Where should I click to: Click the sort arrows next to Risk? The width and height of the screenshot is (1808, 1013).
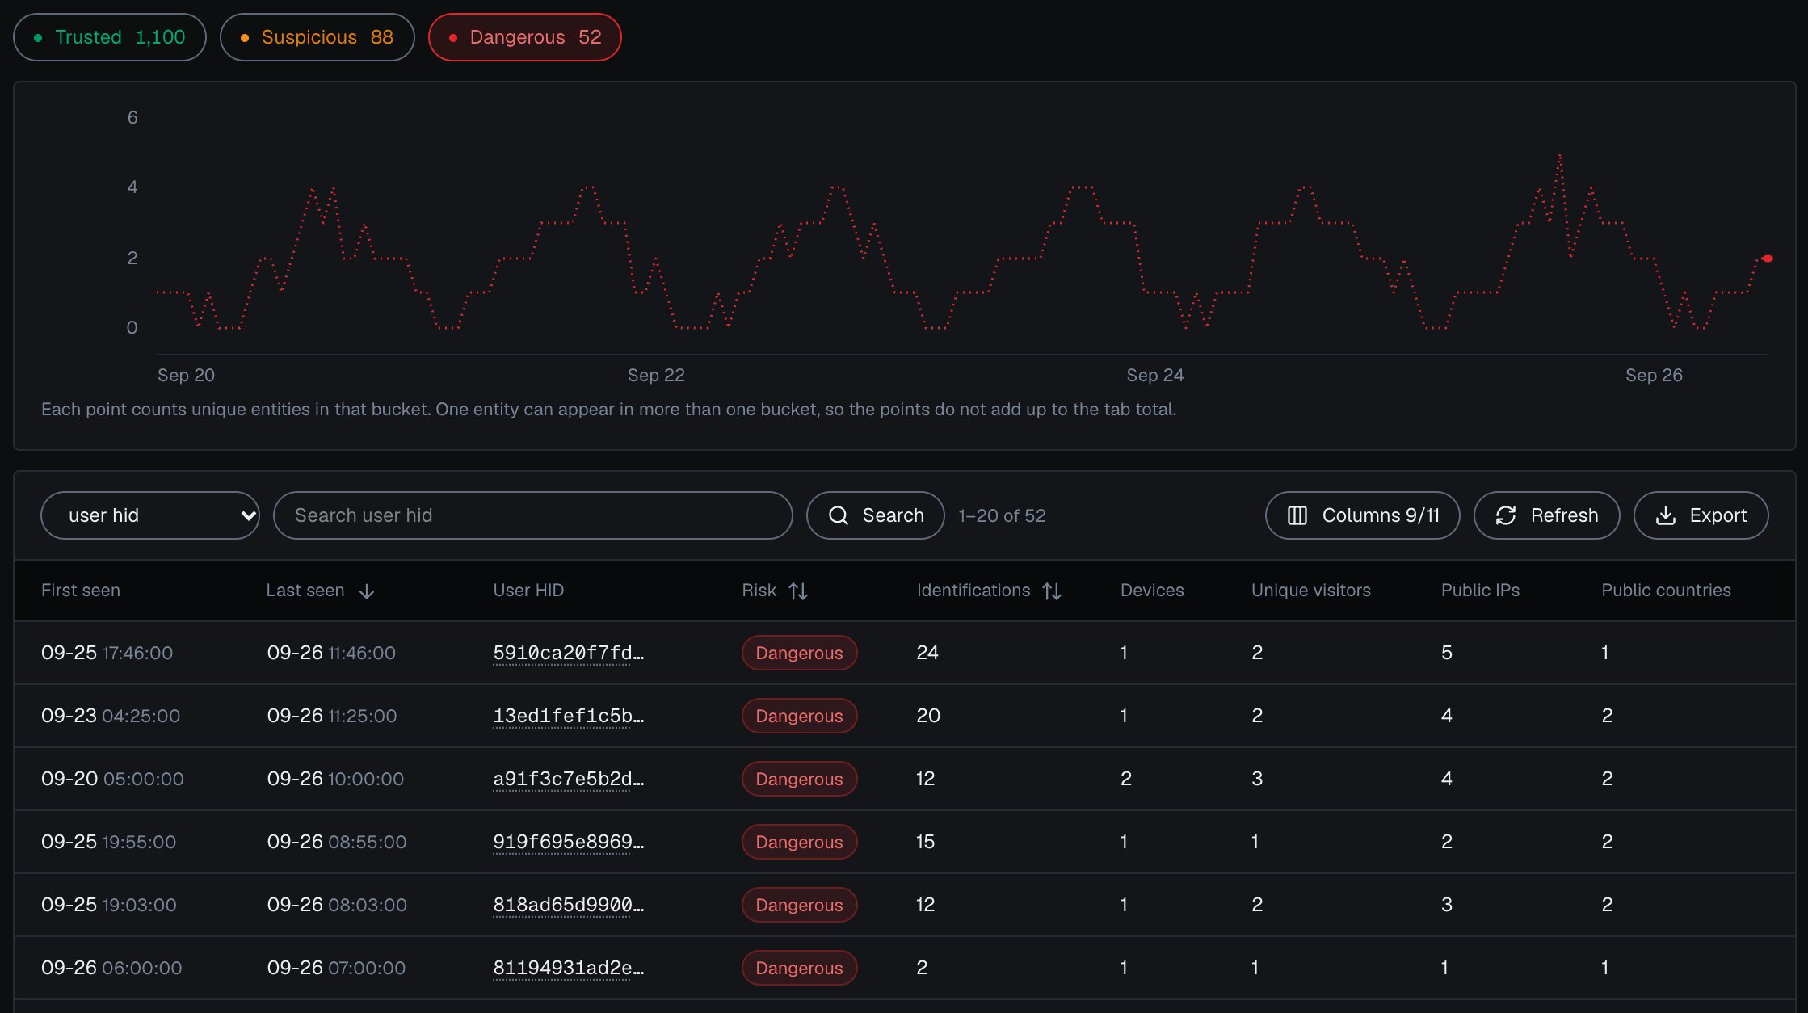798,591
